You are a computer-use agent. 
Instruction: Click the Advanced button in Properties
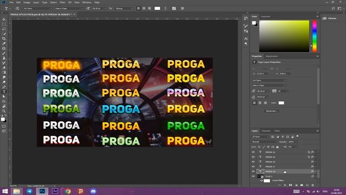(271, 110)
